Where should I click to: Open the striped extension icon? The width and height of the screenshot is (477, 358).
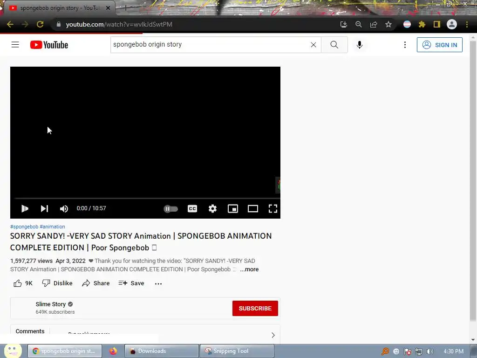[x=407, y=24]
